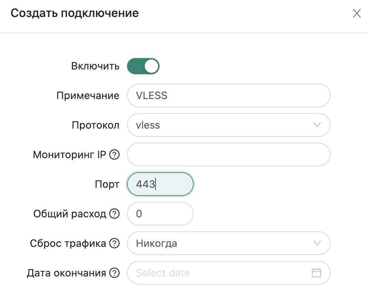This screenshot has height=289, width=368.
Task: Click the Общий расход input showing 0
Action: (x=160, y=214)
